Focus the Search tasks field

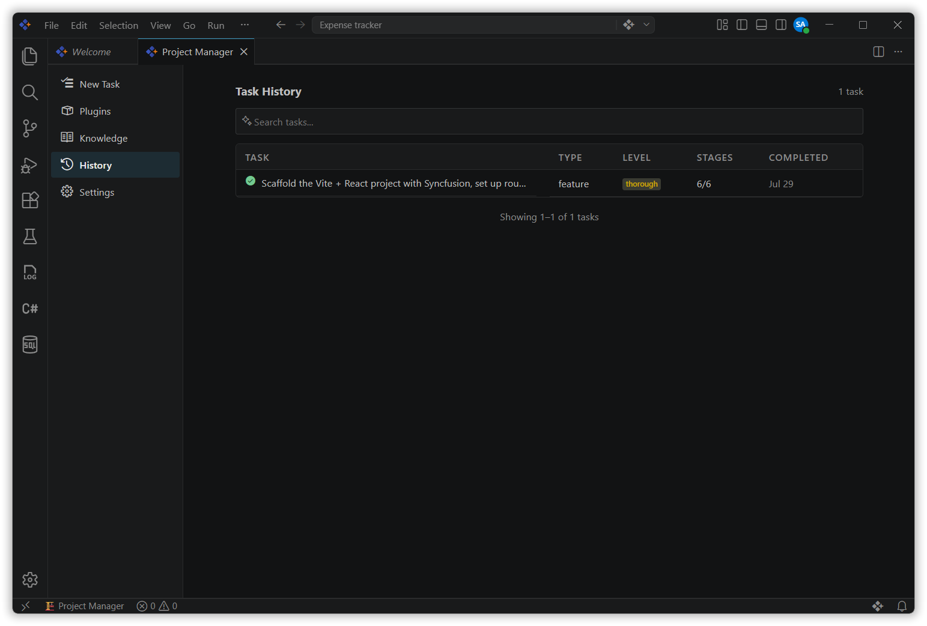pyautogui.click(x=549, y=121)
